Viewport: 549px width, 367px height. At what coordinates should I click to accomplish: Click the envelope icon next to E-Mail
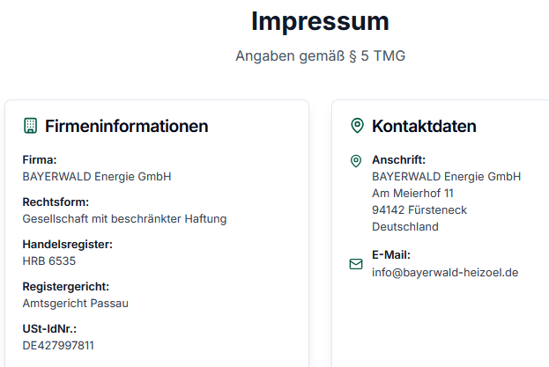pyautogui.click(x=356, y=264)
